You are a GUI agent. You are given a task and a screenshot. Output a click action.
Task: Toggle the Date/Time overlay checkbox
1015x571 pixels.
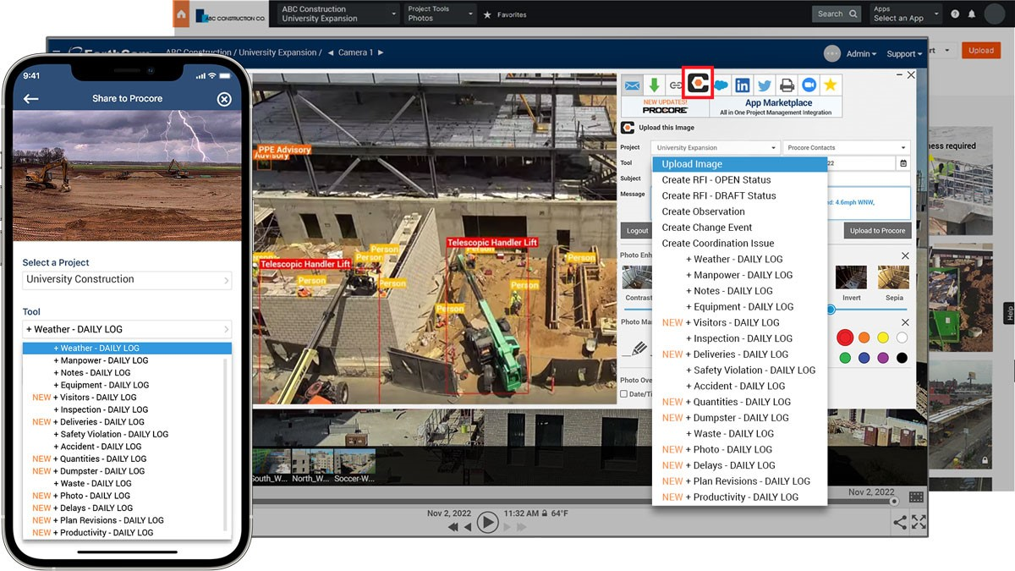coord(624,394)
